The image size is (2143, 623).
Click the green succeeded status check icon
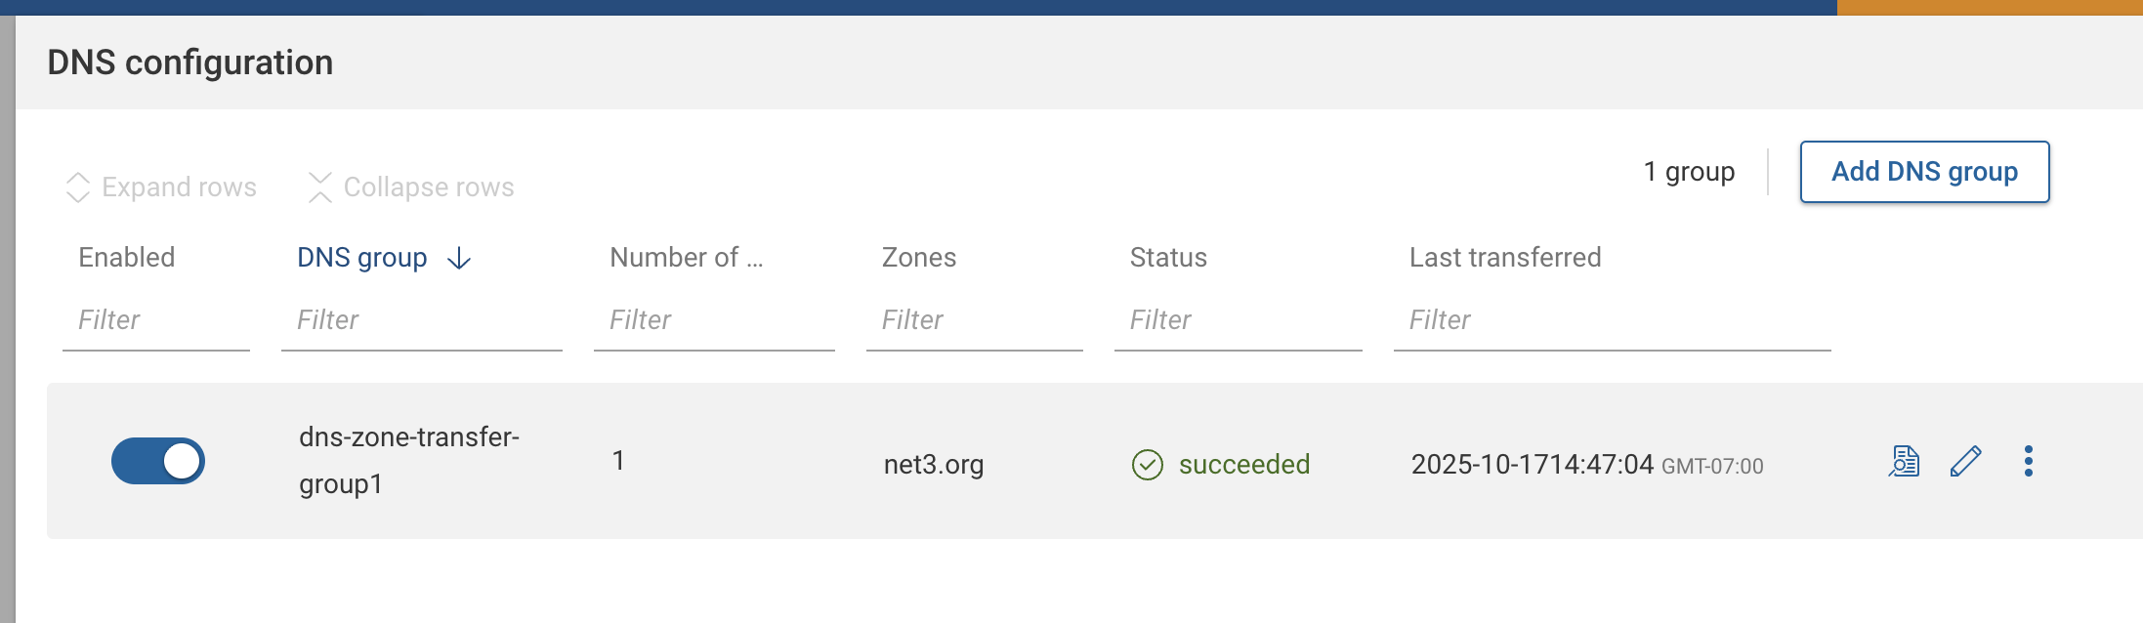point(1148,464)
